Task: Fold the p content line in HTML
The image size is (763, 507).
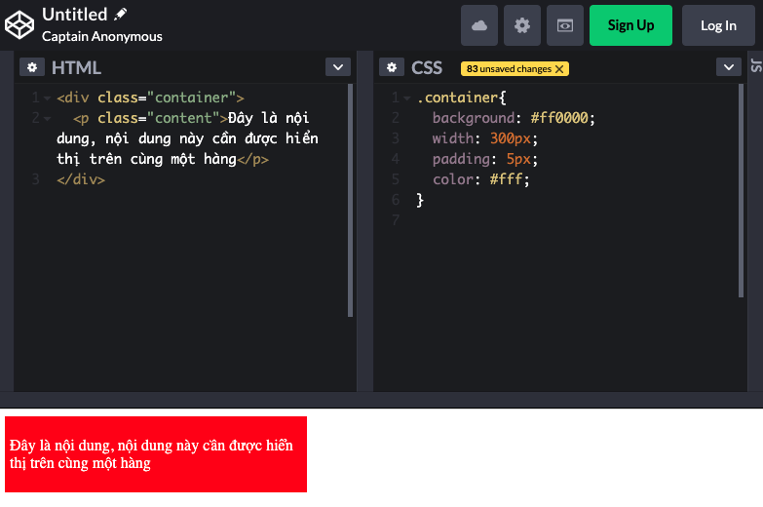Action: [x=47, y=118]
